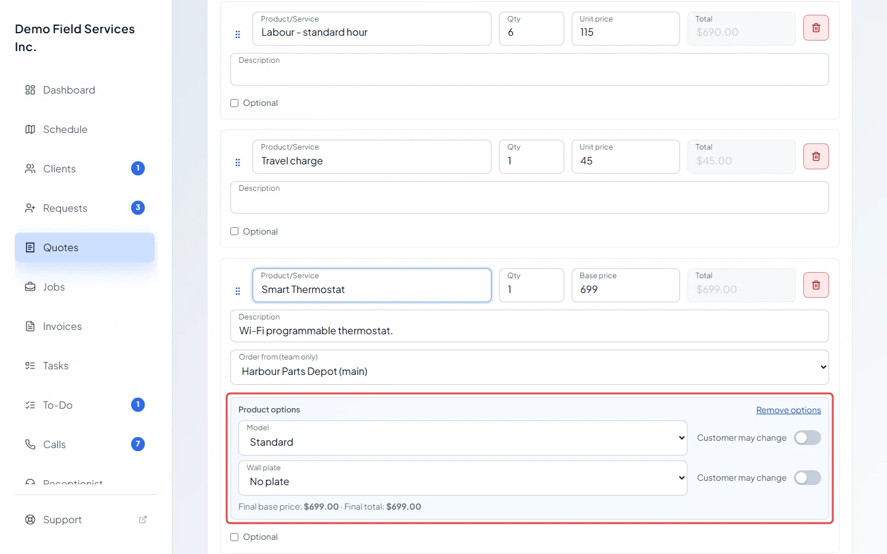
Task: Open the Support link in sidebar
Action: [x=85, y=520]
